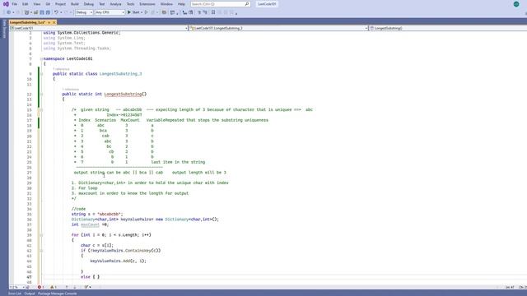Click the Save All toolbar icon
The image size is (527, 296).
pos(48,12)
